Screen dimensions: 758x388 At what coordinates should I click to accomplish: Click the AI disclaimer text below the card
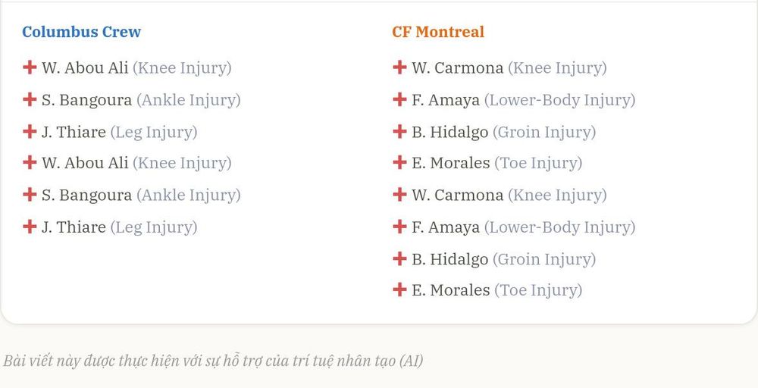click(x=213, y=361)
